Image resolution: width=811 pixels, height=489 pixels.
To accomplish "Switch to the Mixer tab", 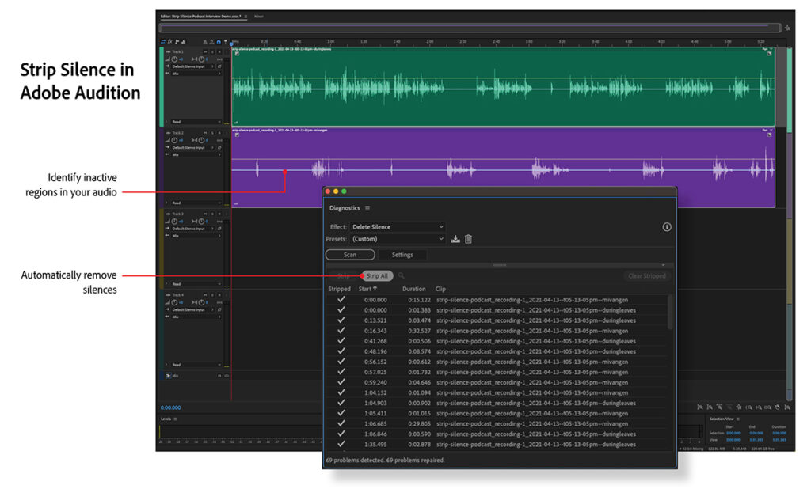I will click(x=259, y=17).
